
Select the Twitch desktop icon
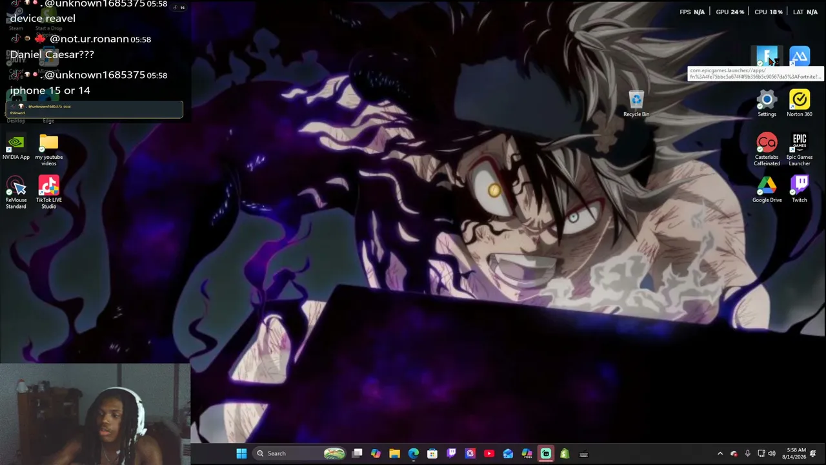click(x=800, y=189)
